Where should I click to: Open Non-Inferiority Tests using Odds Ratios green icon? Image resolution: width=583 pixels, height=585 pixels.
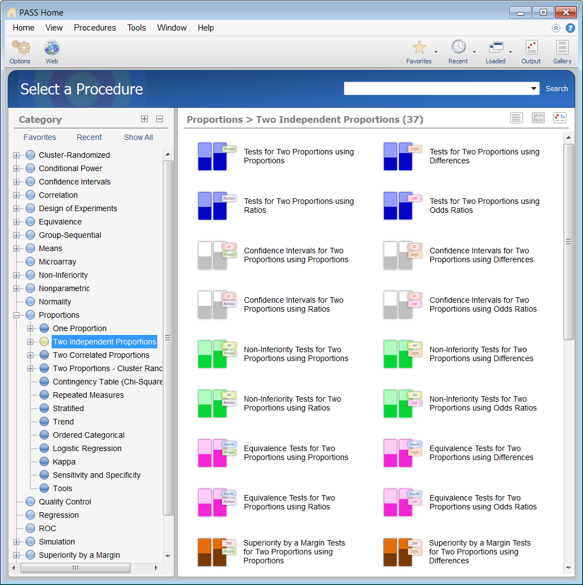(x=403, y=403)
